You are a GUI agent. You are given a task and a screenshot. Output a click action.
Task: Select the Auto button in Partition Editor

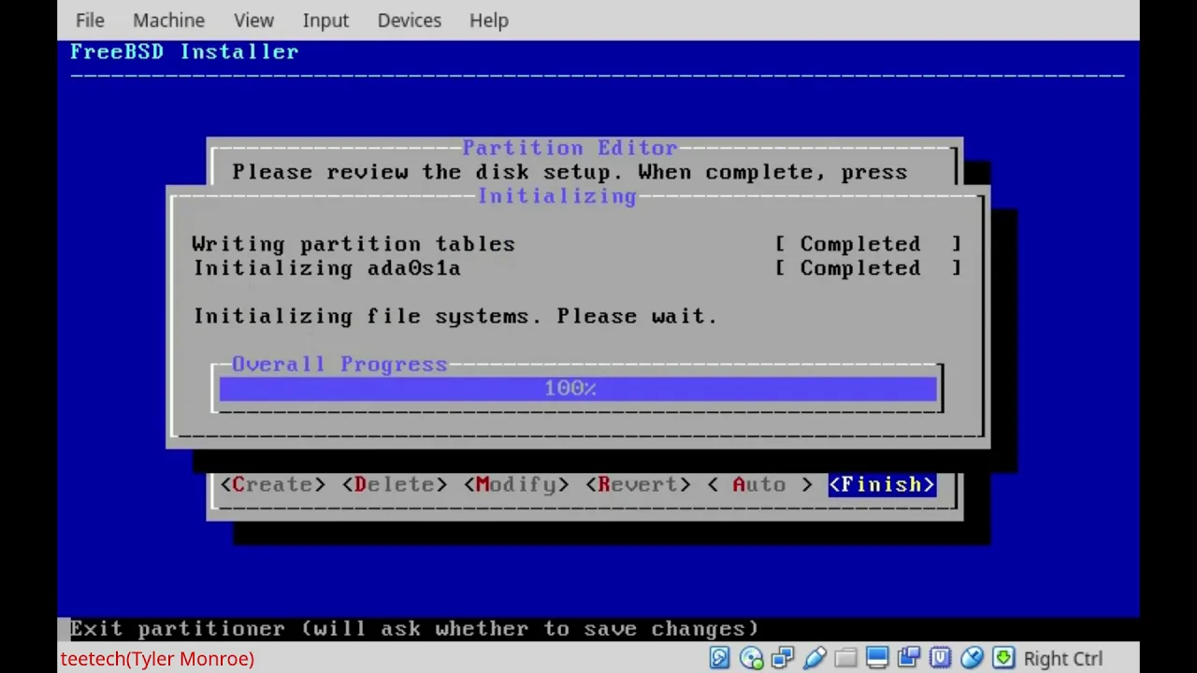tap(759, 484)
